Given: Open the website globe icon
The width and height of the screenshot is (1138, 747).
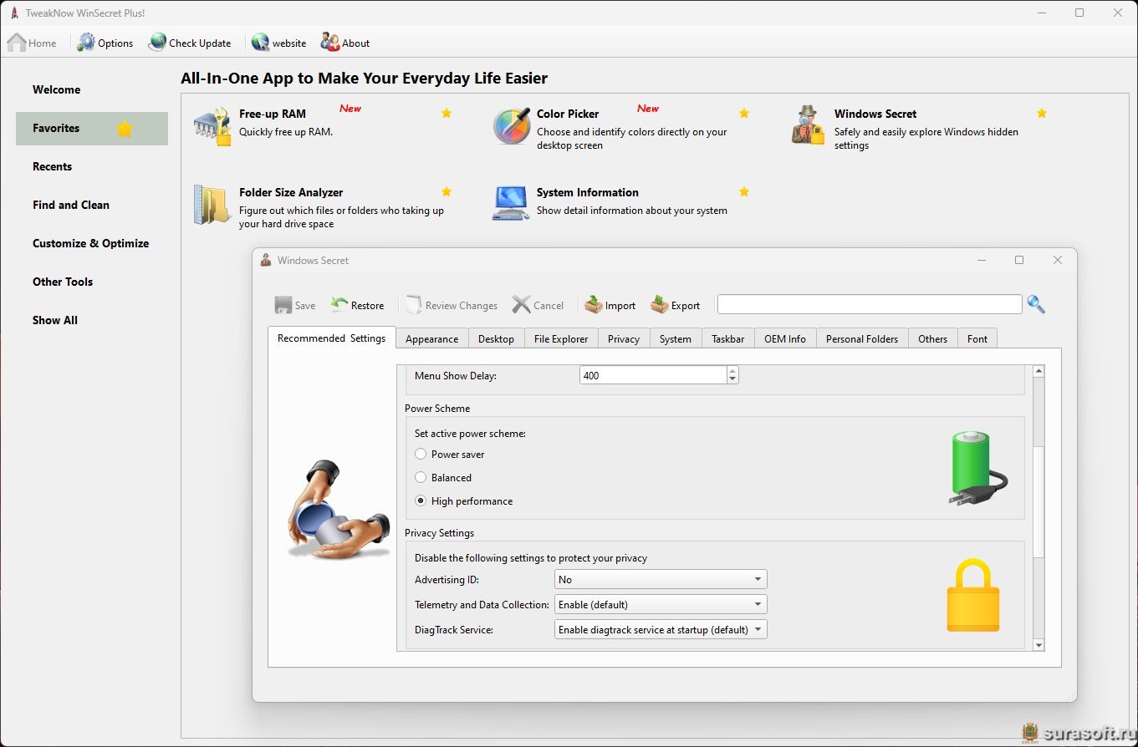Looking at the screenshot, I should pyautogui.click(x=260, y=43).
